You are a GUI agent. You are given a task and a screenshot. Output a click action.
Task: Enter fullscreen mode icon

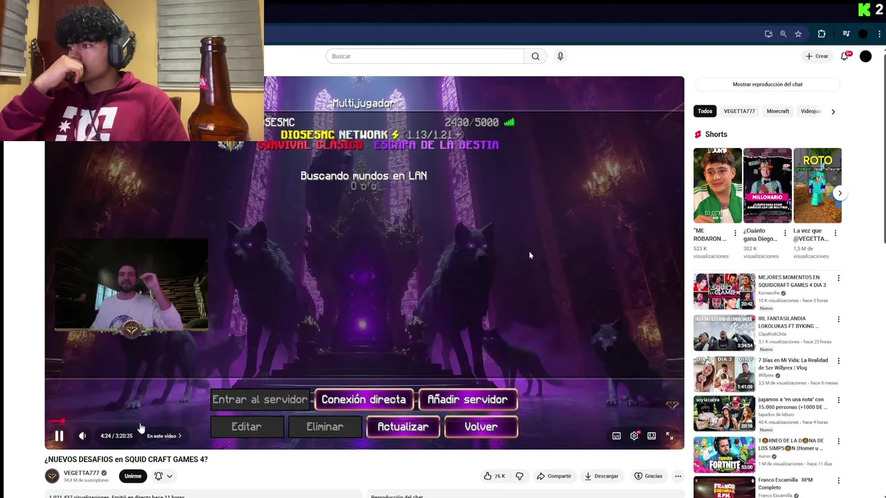(669, 436)
